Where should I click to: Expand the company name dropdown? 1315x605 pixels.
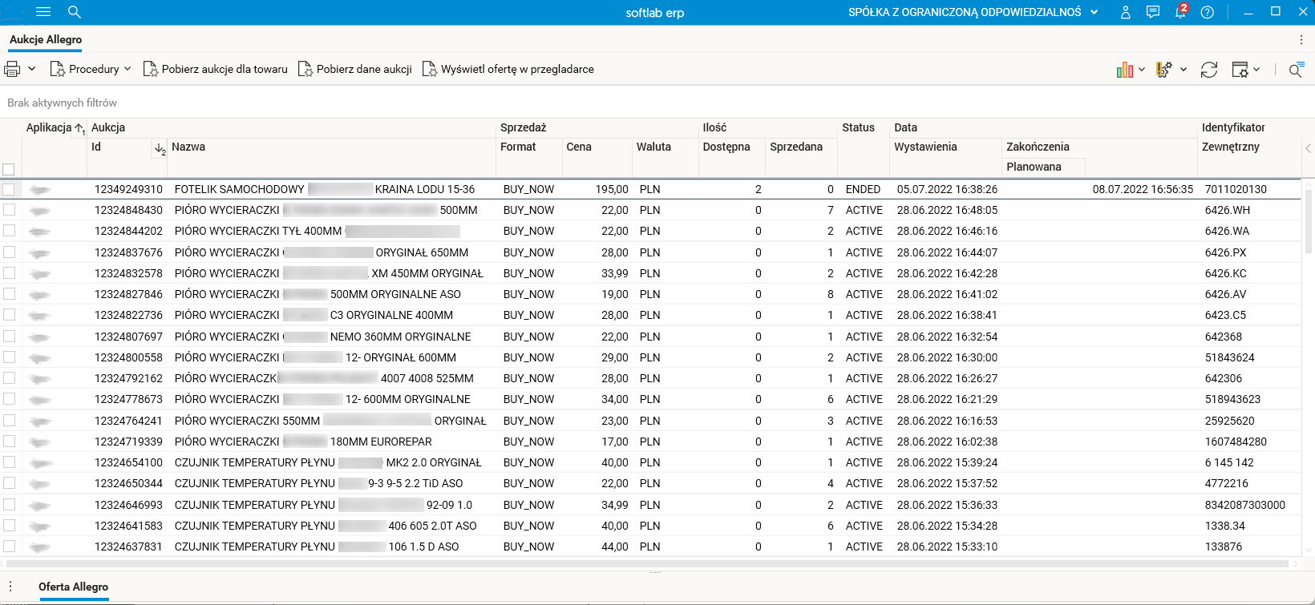1094,12
